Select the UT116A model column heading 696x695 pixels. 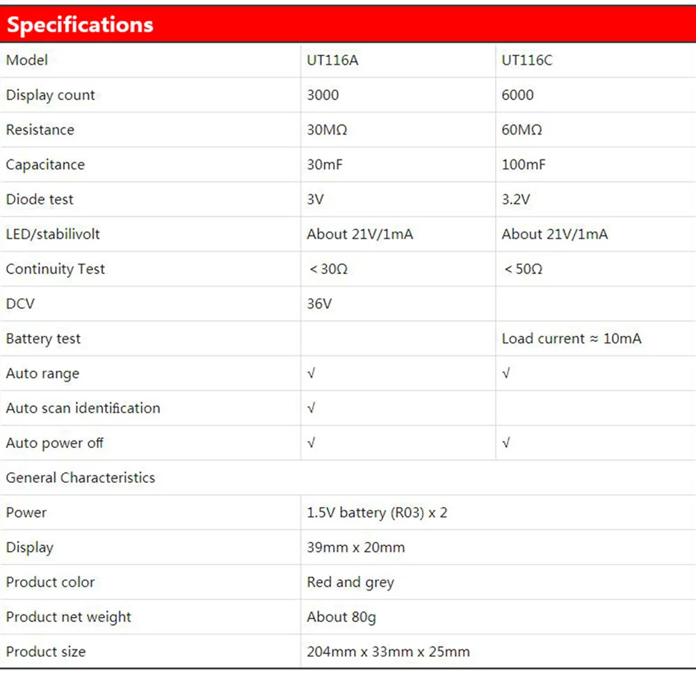[x=332, y=61]
